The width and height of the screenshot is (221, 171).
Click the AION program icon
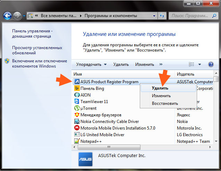(77, 95)
